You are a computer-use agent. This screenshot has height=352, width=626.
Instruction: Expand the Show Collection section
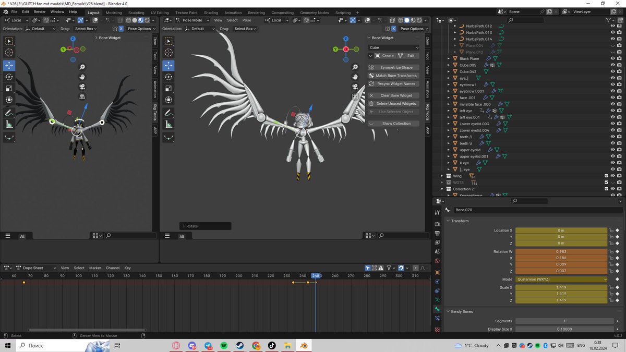point(393,124)
